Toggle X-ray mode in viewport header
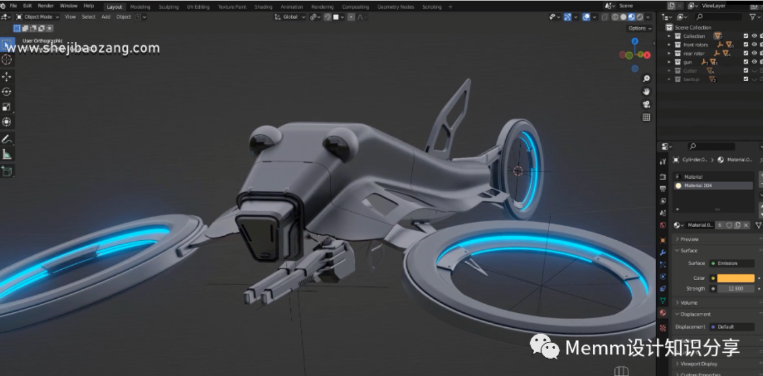The width and height of the screenshot is (763, 376). tap(604, 17)
